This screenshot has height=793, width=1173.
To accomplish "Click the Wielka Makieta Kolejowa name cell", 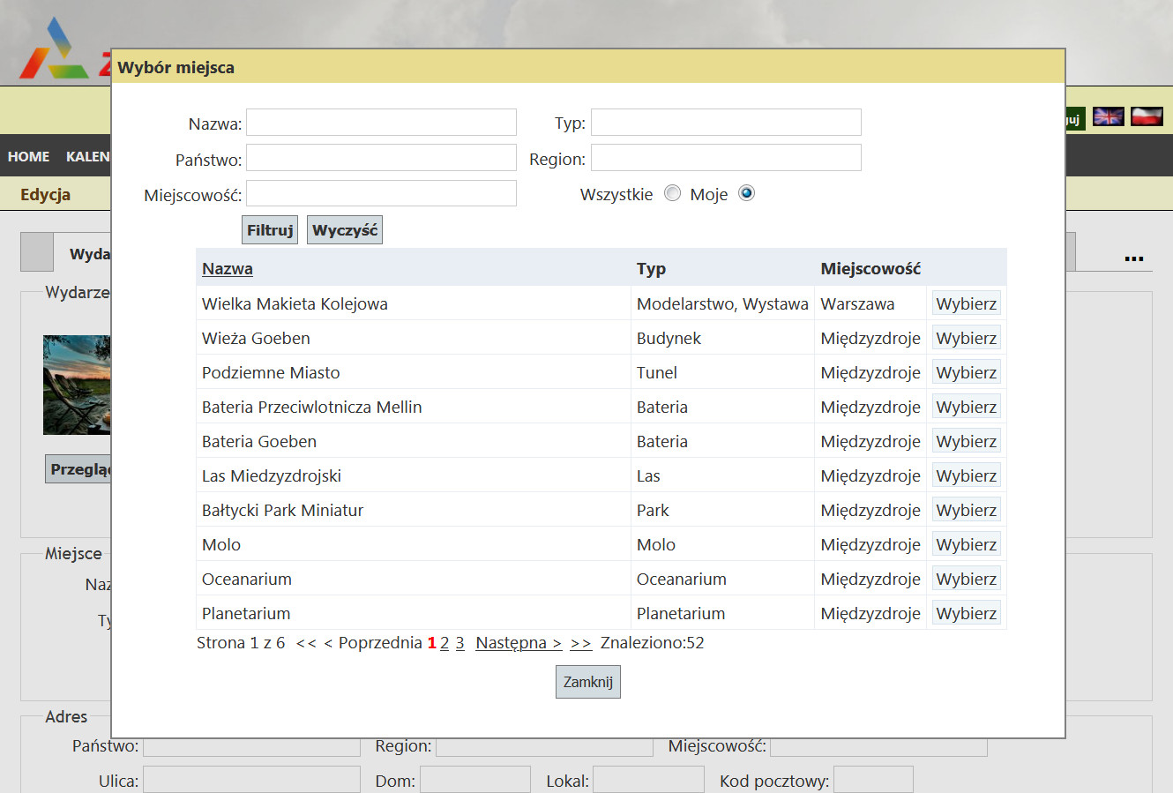I will (x=413, y=303).
